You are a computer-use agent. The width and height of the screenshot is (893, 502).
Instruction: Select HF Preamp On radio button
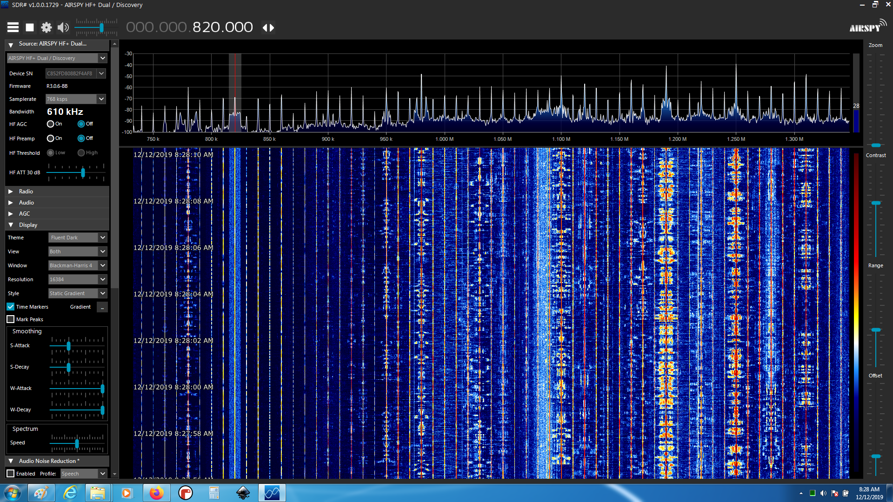[x=50, y=139]
